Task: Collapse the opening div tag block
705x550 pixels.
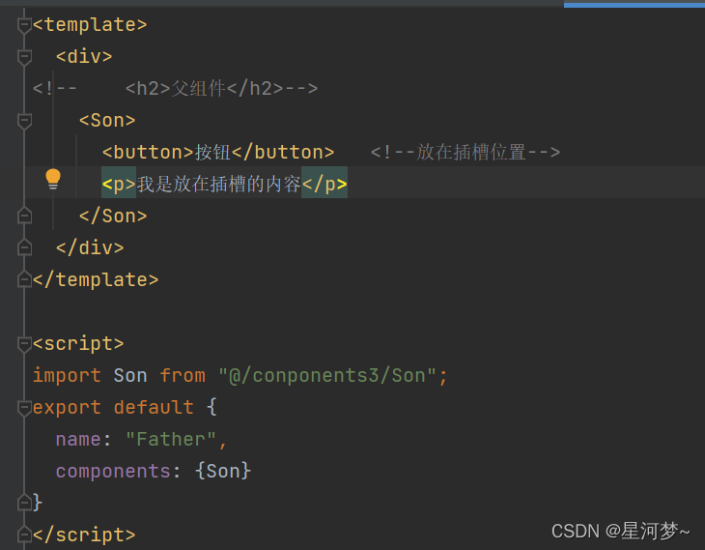Action: tap(25, 57)
